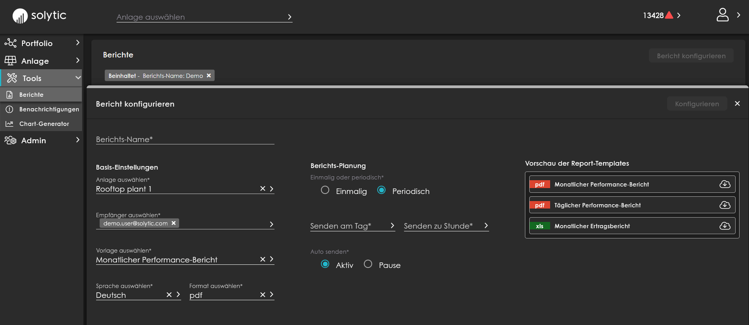Expand the Vorlage auswählen dropdown arrow
The height and width of the screenshot is (325, 749).
272,259
